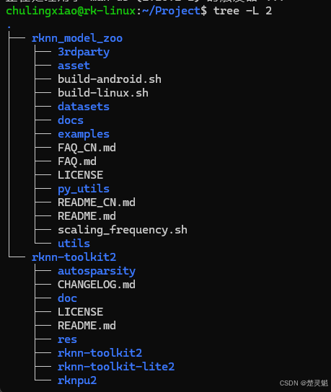Select the ~/Project path in prompt
Screen dimensions: 331x392
pos(172,11)
